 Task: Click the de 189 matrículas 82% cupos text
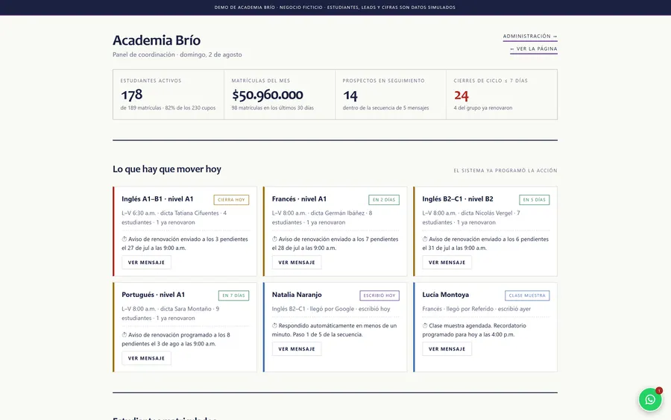click(168, 108)
